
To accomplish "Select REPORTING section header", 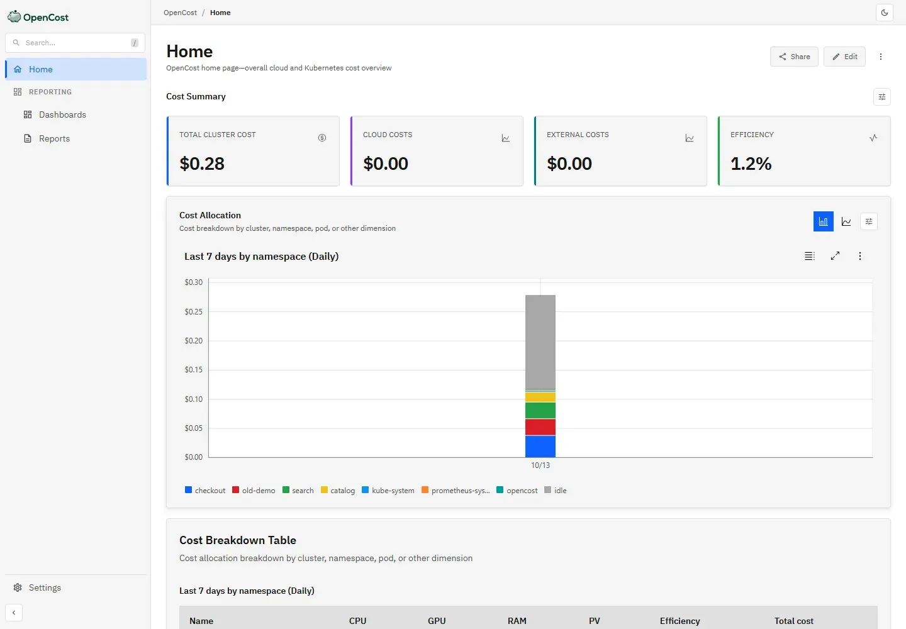I will pyautogui.click(x=50, y=92).
